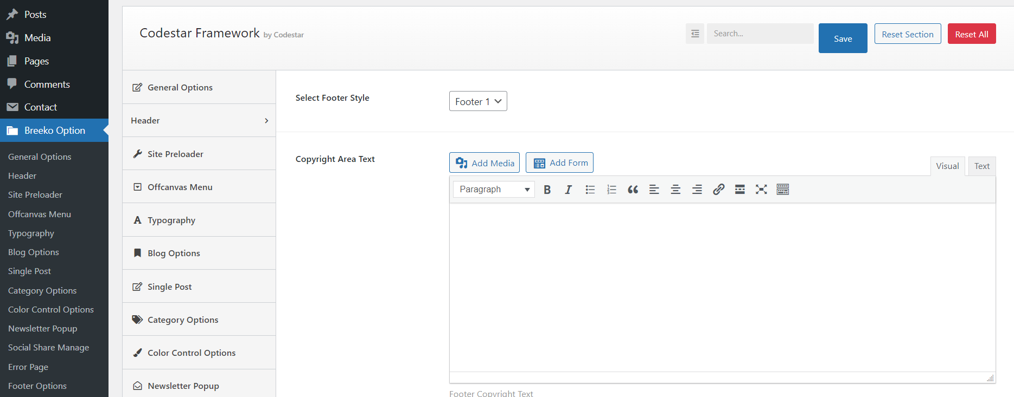This screenshot has height=397, width=1014.
Task: Enable fullscreen editor mode
Action: [761, 190]
